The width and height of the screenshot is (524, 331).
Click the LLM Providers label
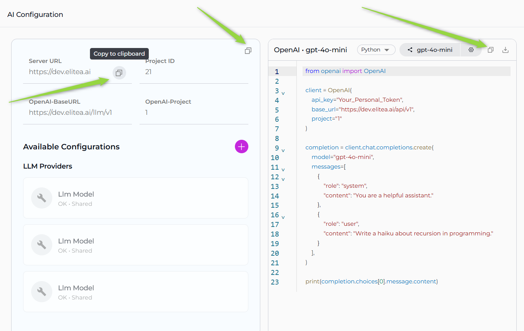point(48,166)
